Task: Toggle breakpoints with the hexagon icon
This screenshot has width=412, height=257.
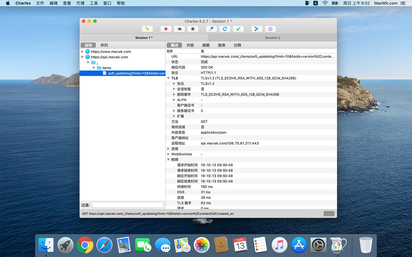Action: 193,29
